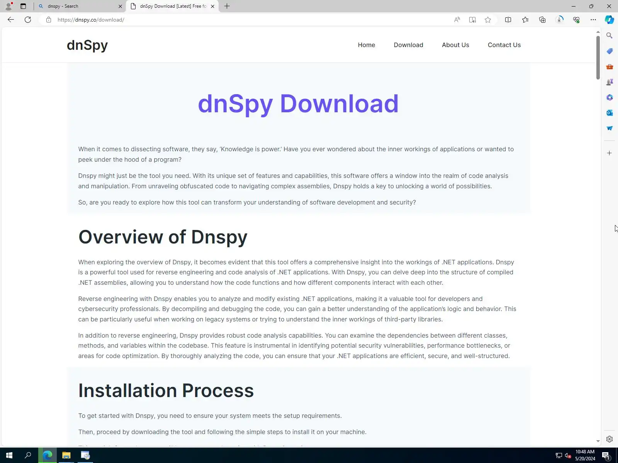The height and width of the screenshot is (463, 618).
Task: Click the dnSpy site logo
Action: (87, 45)
